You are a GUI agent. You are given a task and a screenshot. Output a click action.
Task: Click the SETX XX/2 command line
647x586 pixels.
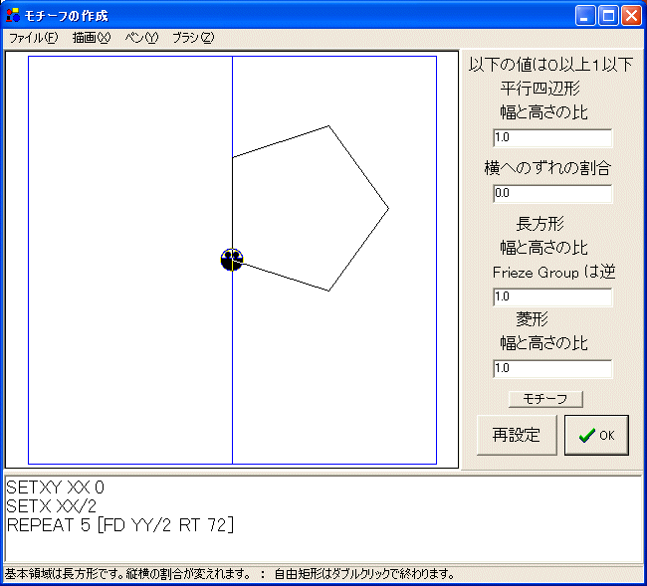52,506
